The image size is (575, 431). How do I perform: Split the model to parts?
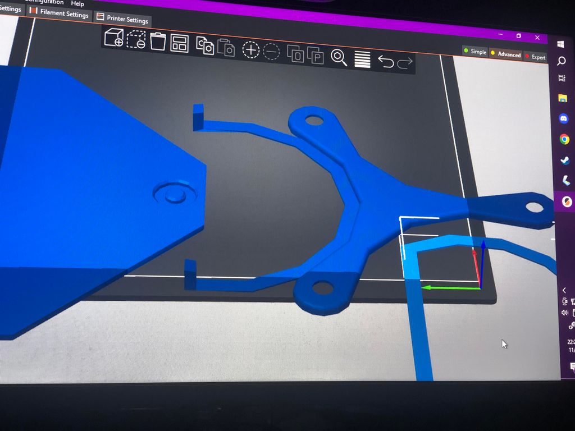pyautogui.click(x=317, y=56)
